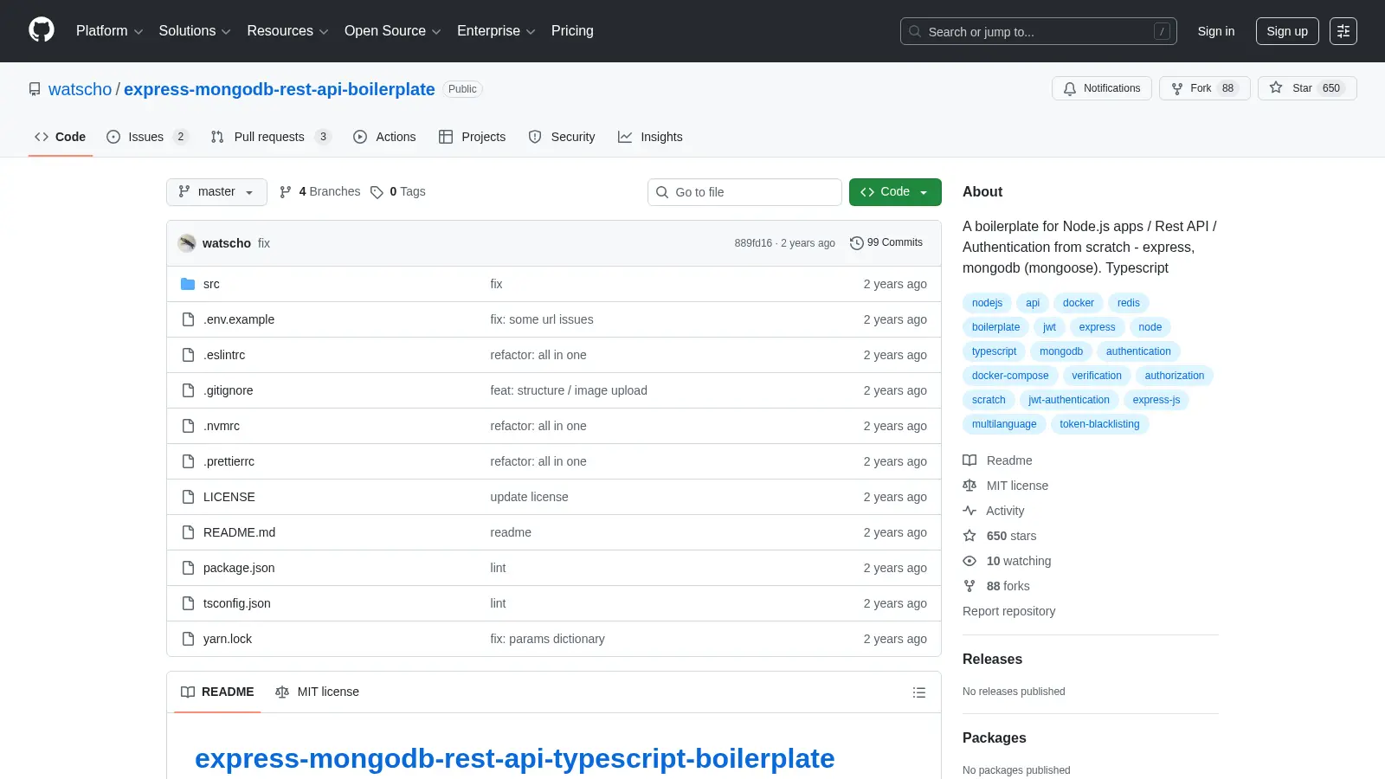Expand the Platform menu
The width and height of the screenshot is (1385, 779).
coord(109,31)
